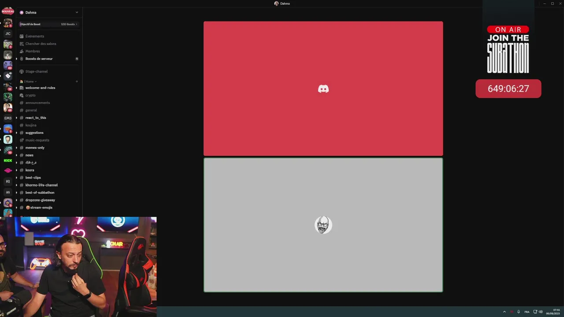Open the KICK server icon
Viewport: 564px width, 317px height.
pos(8,160)
